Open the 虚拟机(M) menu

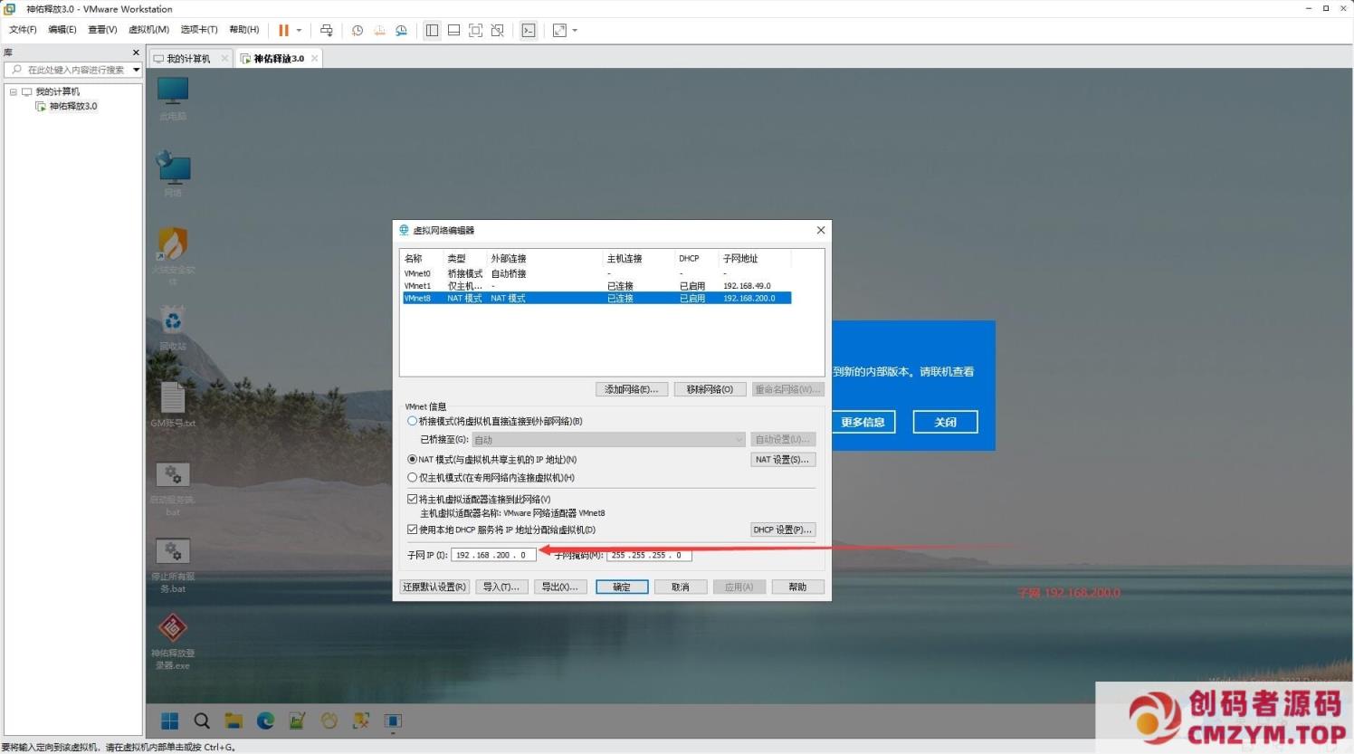point(148,29)
